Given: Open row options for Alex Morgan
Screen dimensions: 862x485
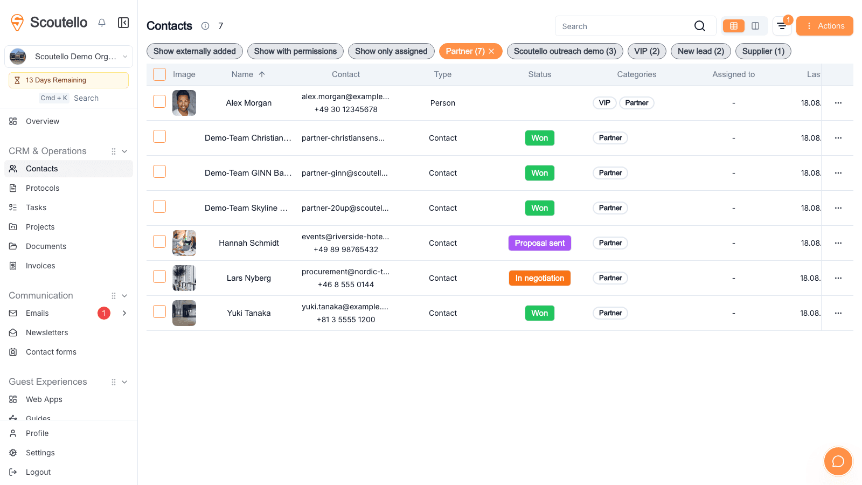Looking at the screenshot, I should [838, 103].
